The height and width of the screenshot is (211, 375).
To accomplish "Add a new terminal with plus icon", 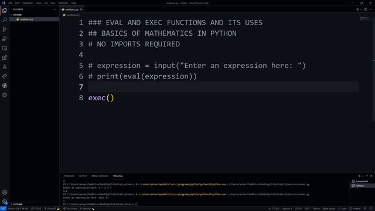I will click(x=359, y=176).
